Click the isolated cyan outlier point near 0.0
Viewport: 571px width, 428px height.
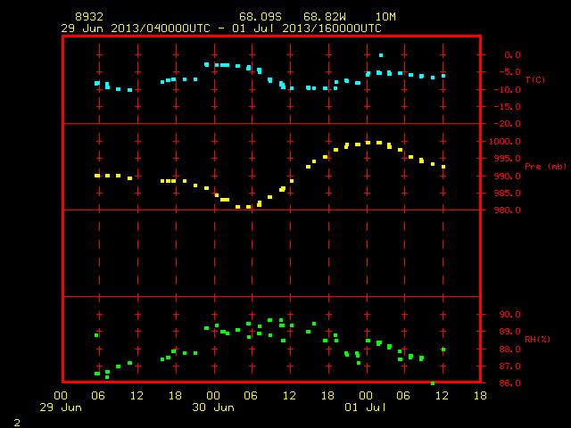[x=381, y=55]
